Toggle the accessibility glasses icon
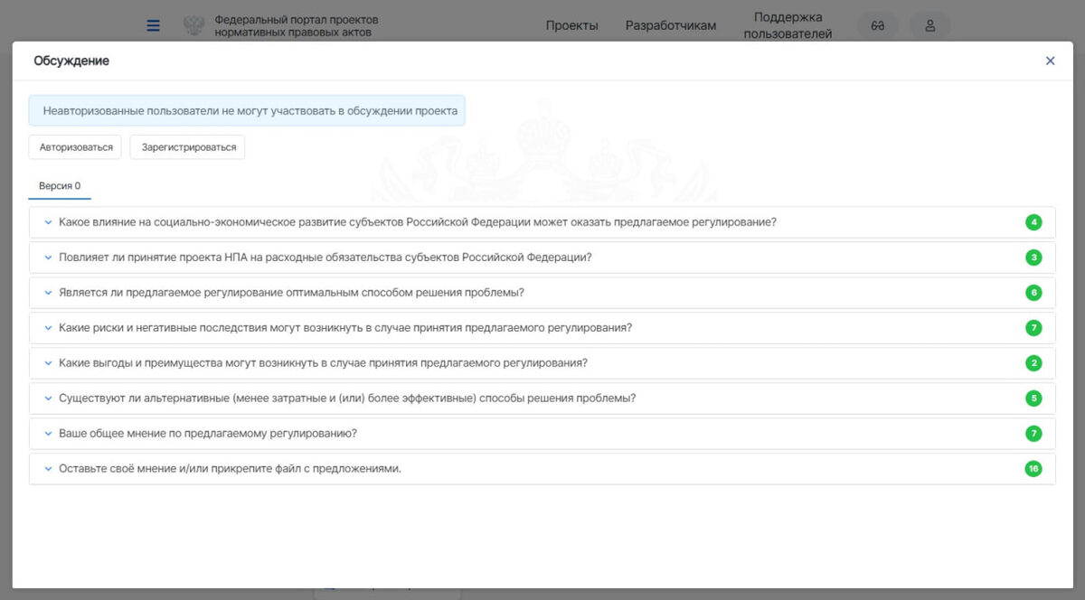1085x600 pixels. (x=877, y=25)
